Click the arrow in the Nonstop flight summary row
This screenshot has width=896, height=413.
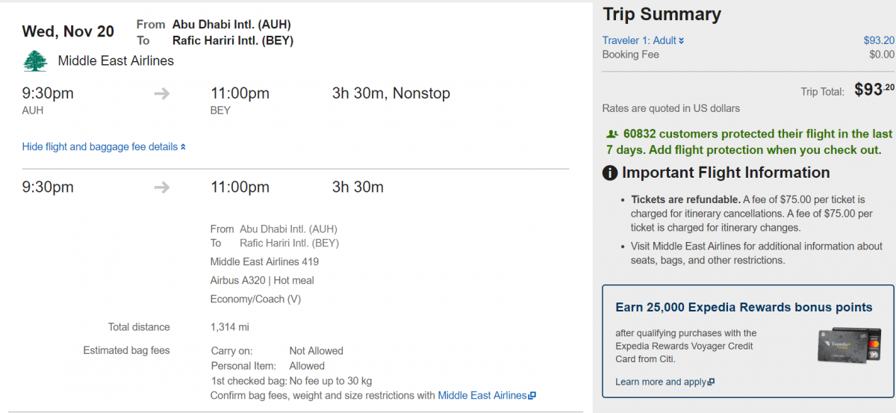click(162, 93)
